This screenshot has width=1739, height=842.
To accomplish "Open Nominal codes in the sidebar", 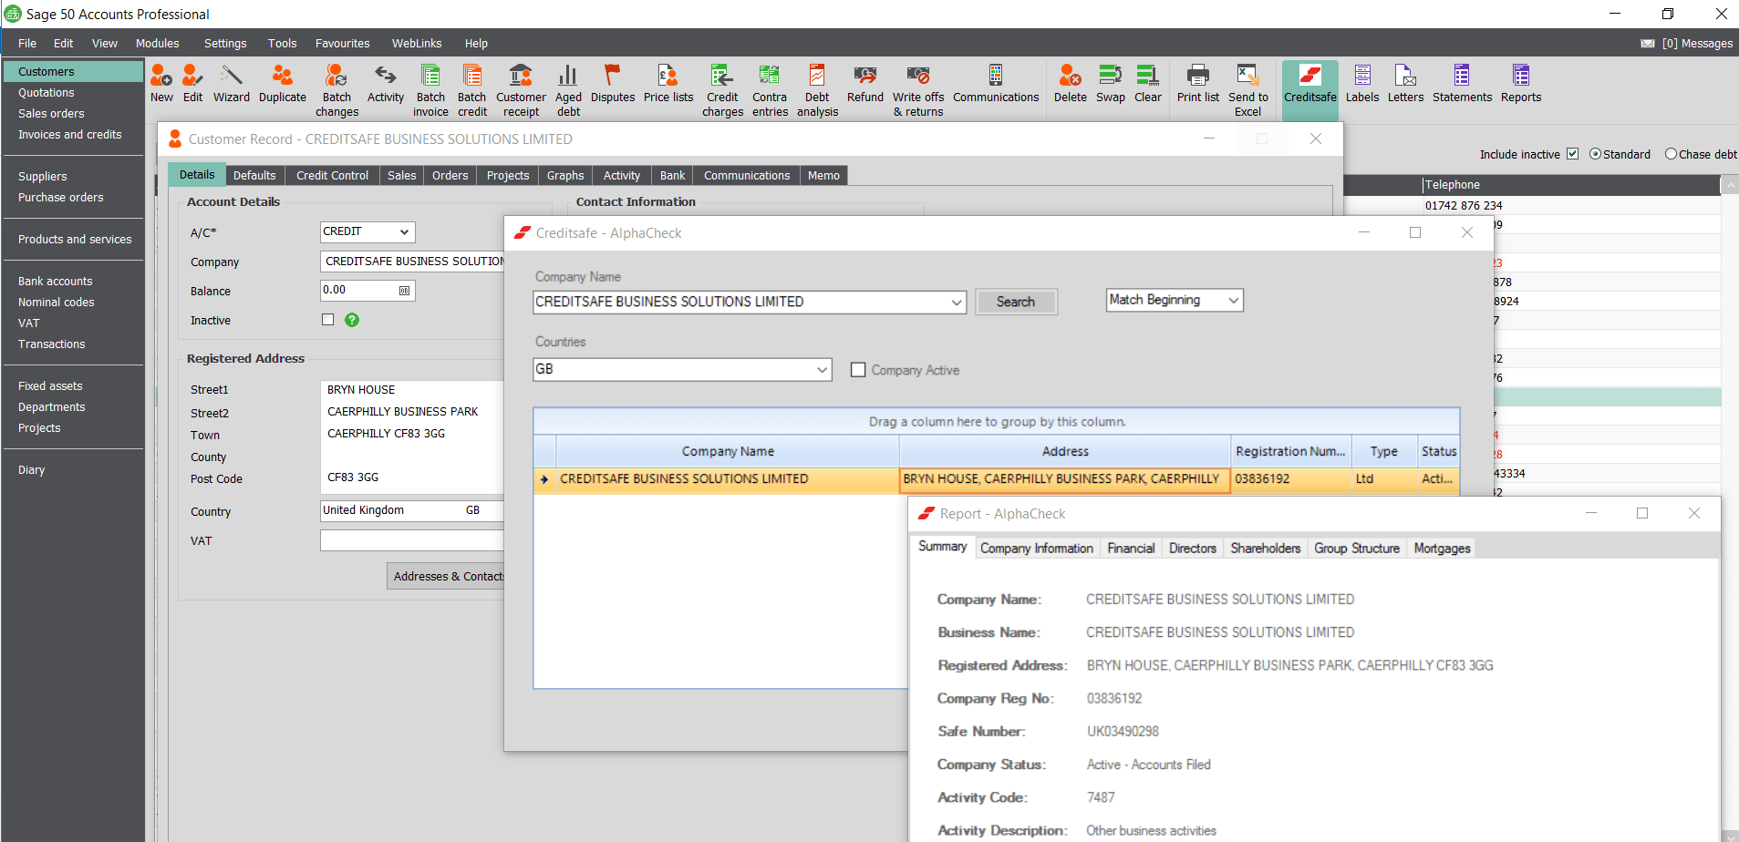I will click(x=57, y=303).
